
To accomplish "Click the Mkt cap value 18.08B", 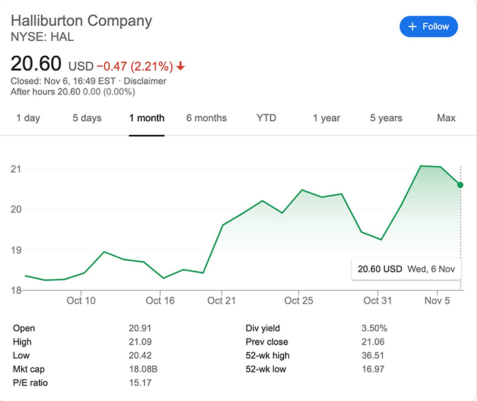I will 143,369.
